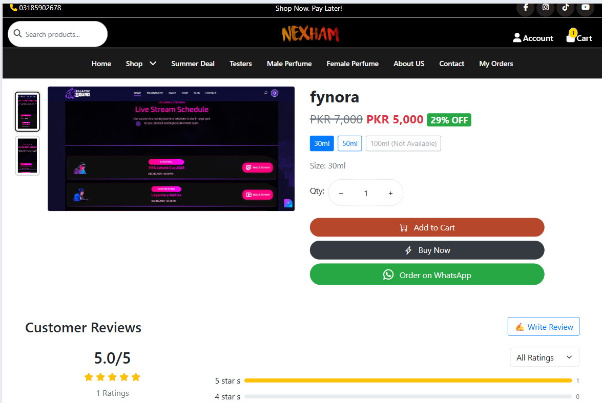Open the Account page
This screenshot has height=403, width=602.
tap(533, 37)
